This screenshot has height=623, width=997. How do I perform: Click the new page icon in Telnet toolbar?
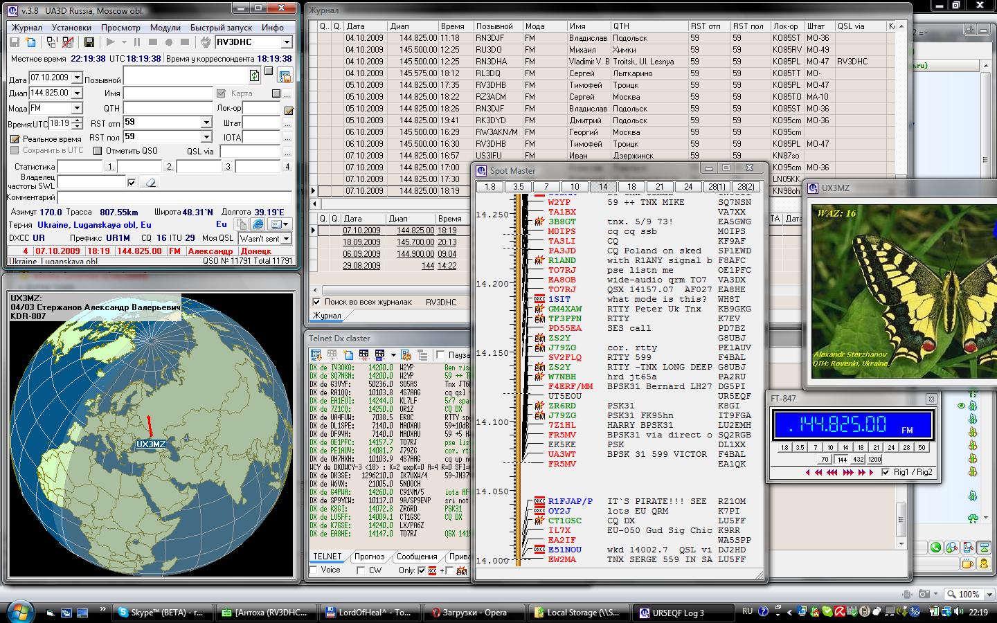[x=349, y=355]
